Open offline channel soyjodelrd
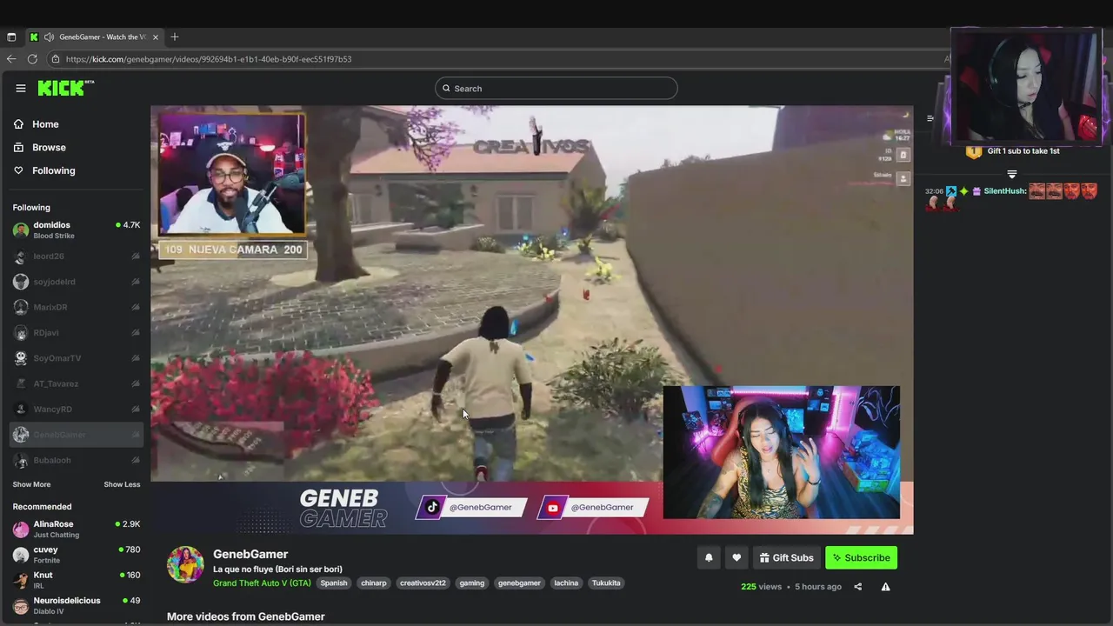The image size is (1113, 626). tap(77, 282)
